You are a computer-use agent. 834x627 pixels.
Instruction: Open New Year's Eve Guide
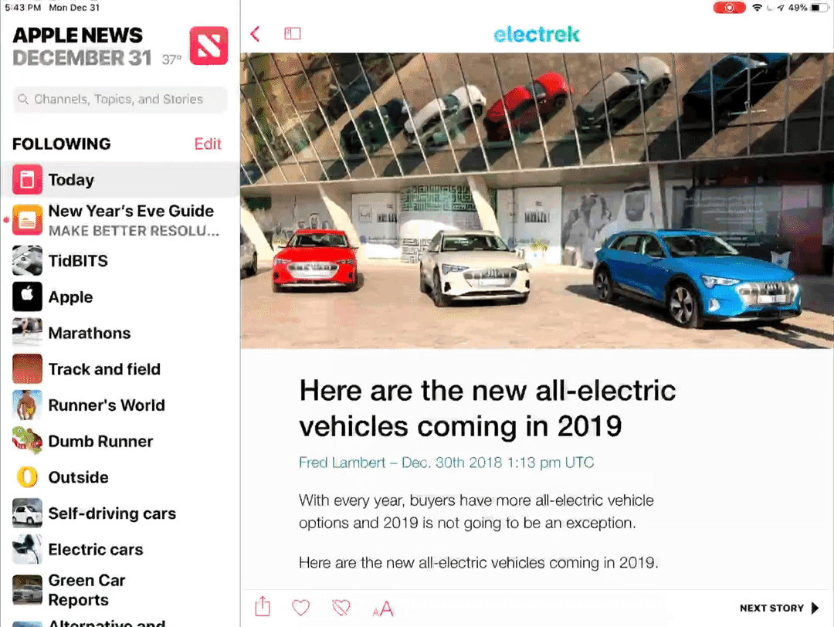click(x=120, y=220)
